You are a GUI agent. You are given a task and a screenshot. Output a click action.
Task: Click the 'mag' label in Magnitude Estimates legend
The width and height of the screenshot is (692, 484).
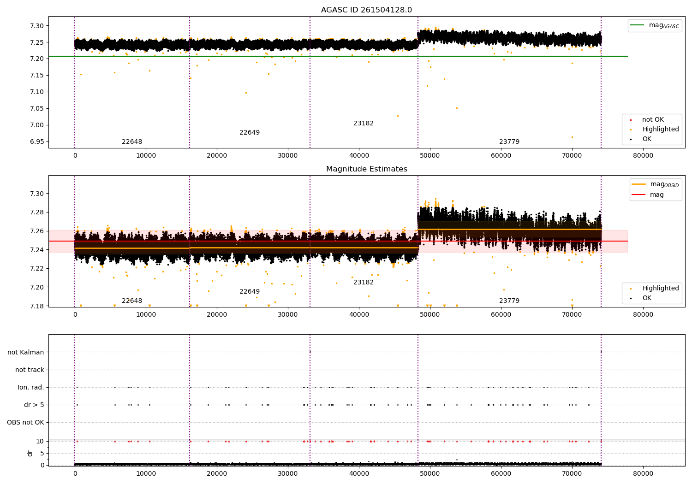657,195
